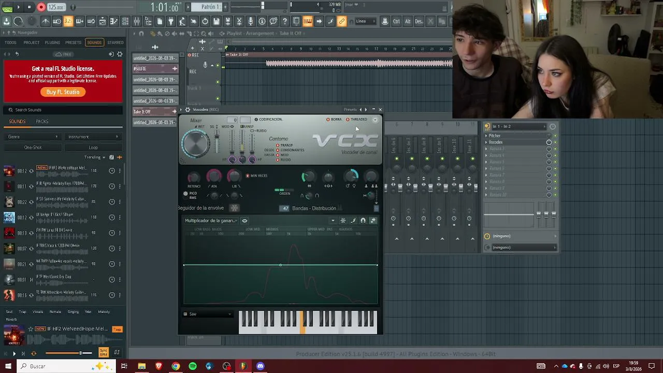Screen dimensions: 663x373
Task: Toggle the BORRA option in Vocodex
Action: pos(334,120)
